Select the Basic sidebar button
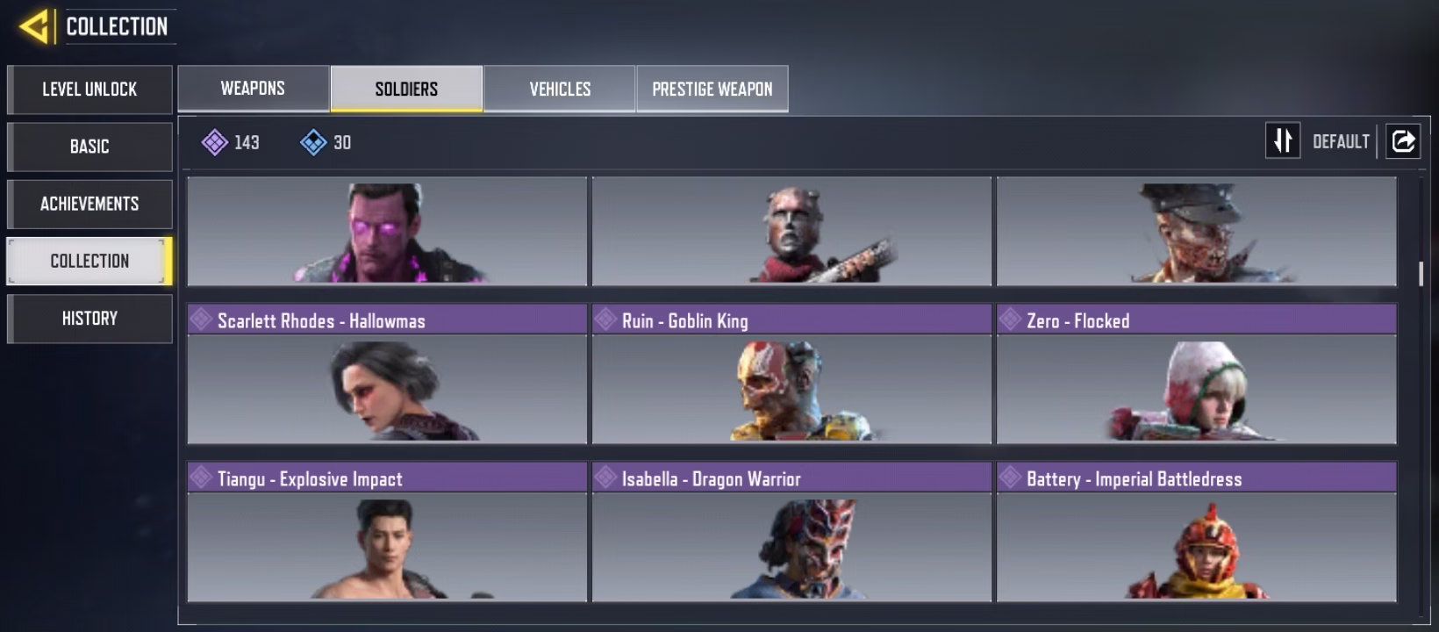The height and width of the screenshot is (632, 1439). tap(89, 147)
